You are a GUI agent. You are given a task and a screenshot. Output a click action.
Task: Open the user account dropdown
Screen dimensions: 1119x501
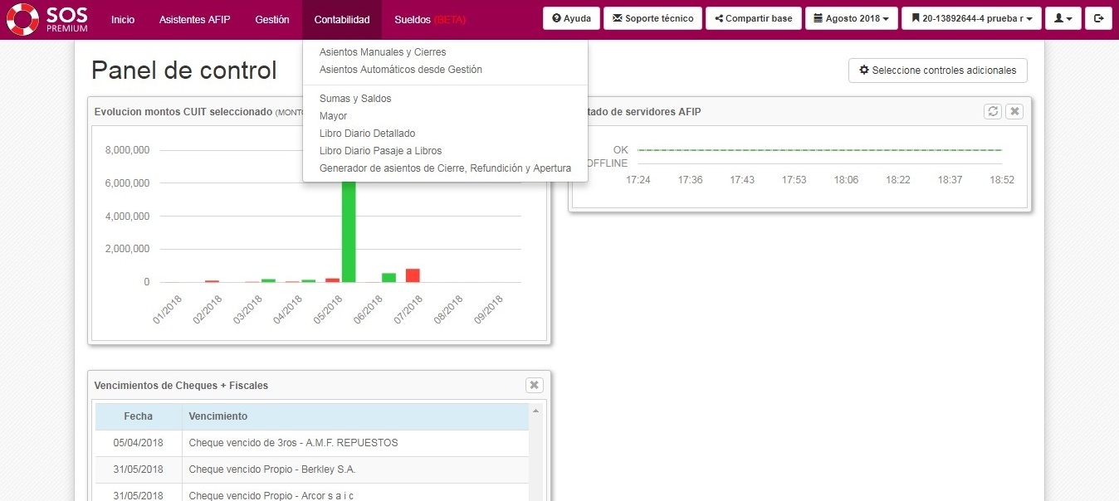pyautogui.click(x=1063, y=18)
